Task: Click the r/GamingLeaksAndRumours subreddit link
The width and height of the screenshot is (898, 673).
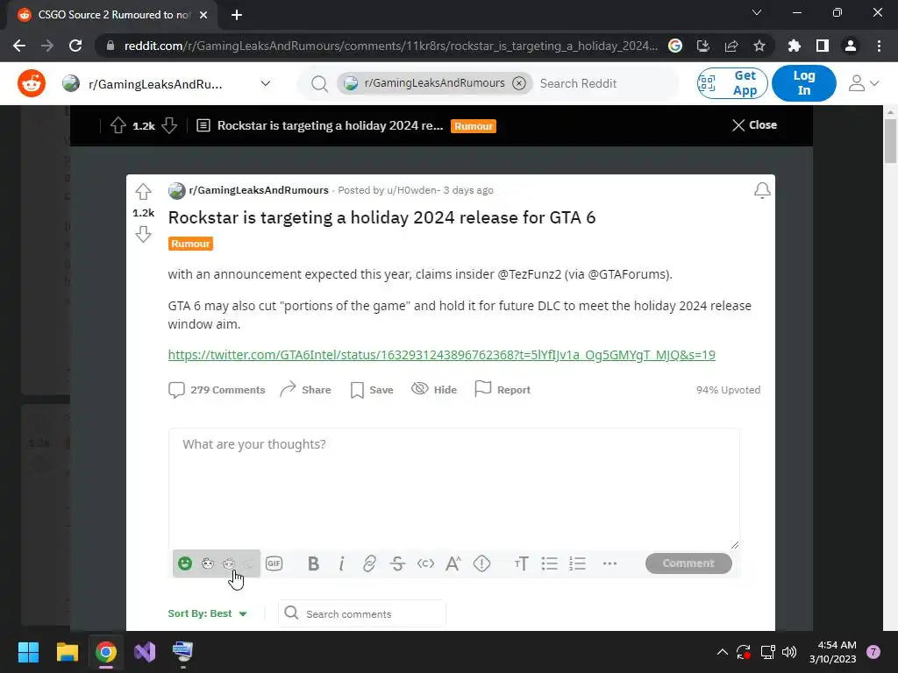Action: click(259, 190)
